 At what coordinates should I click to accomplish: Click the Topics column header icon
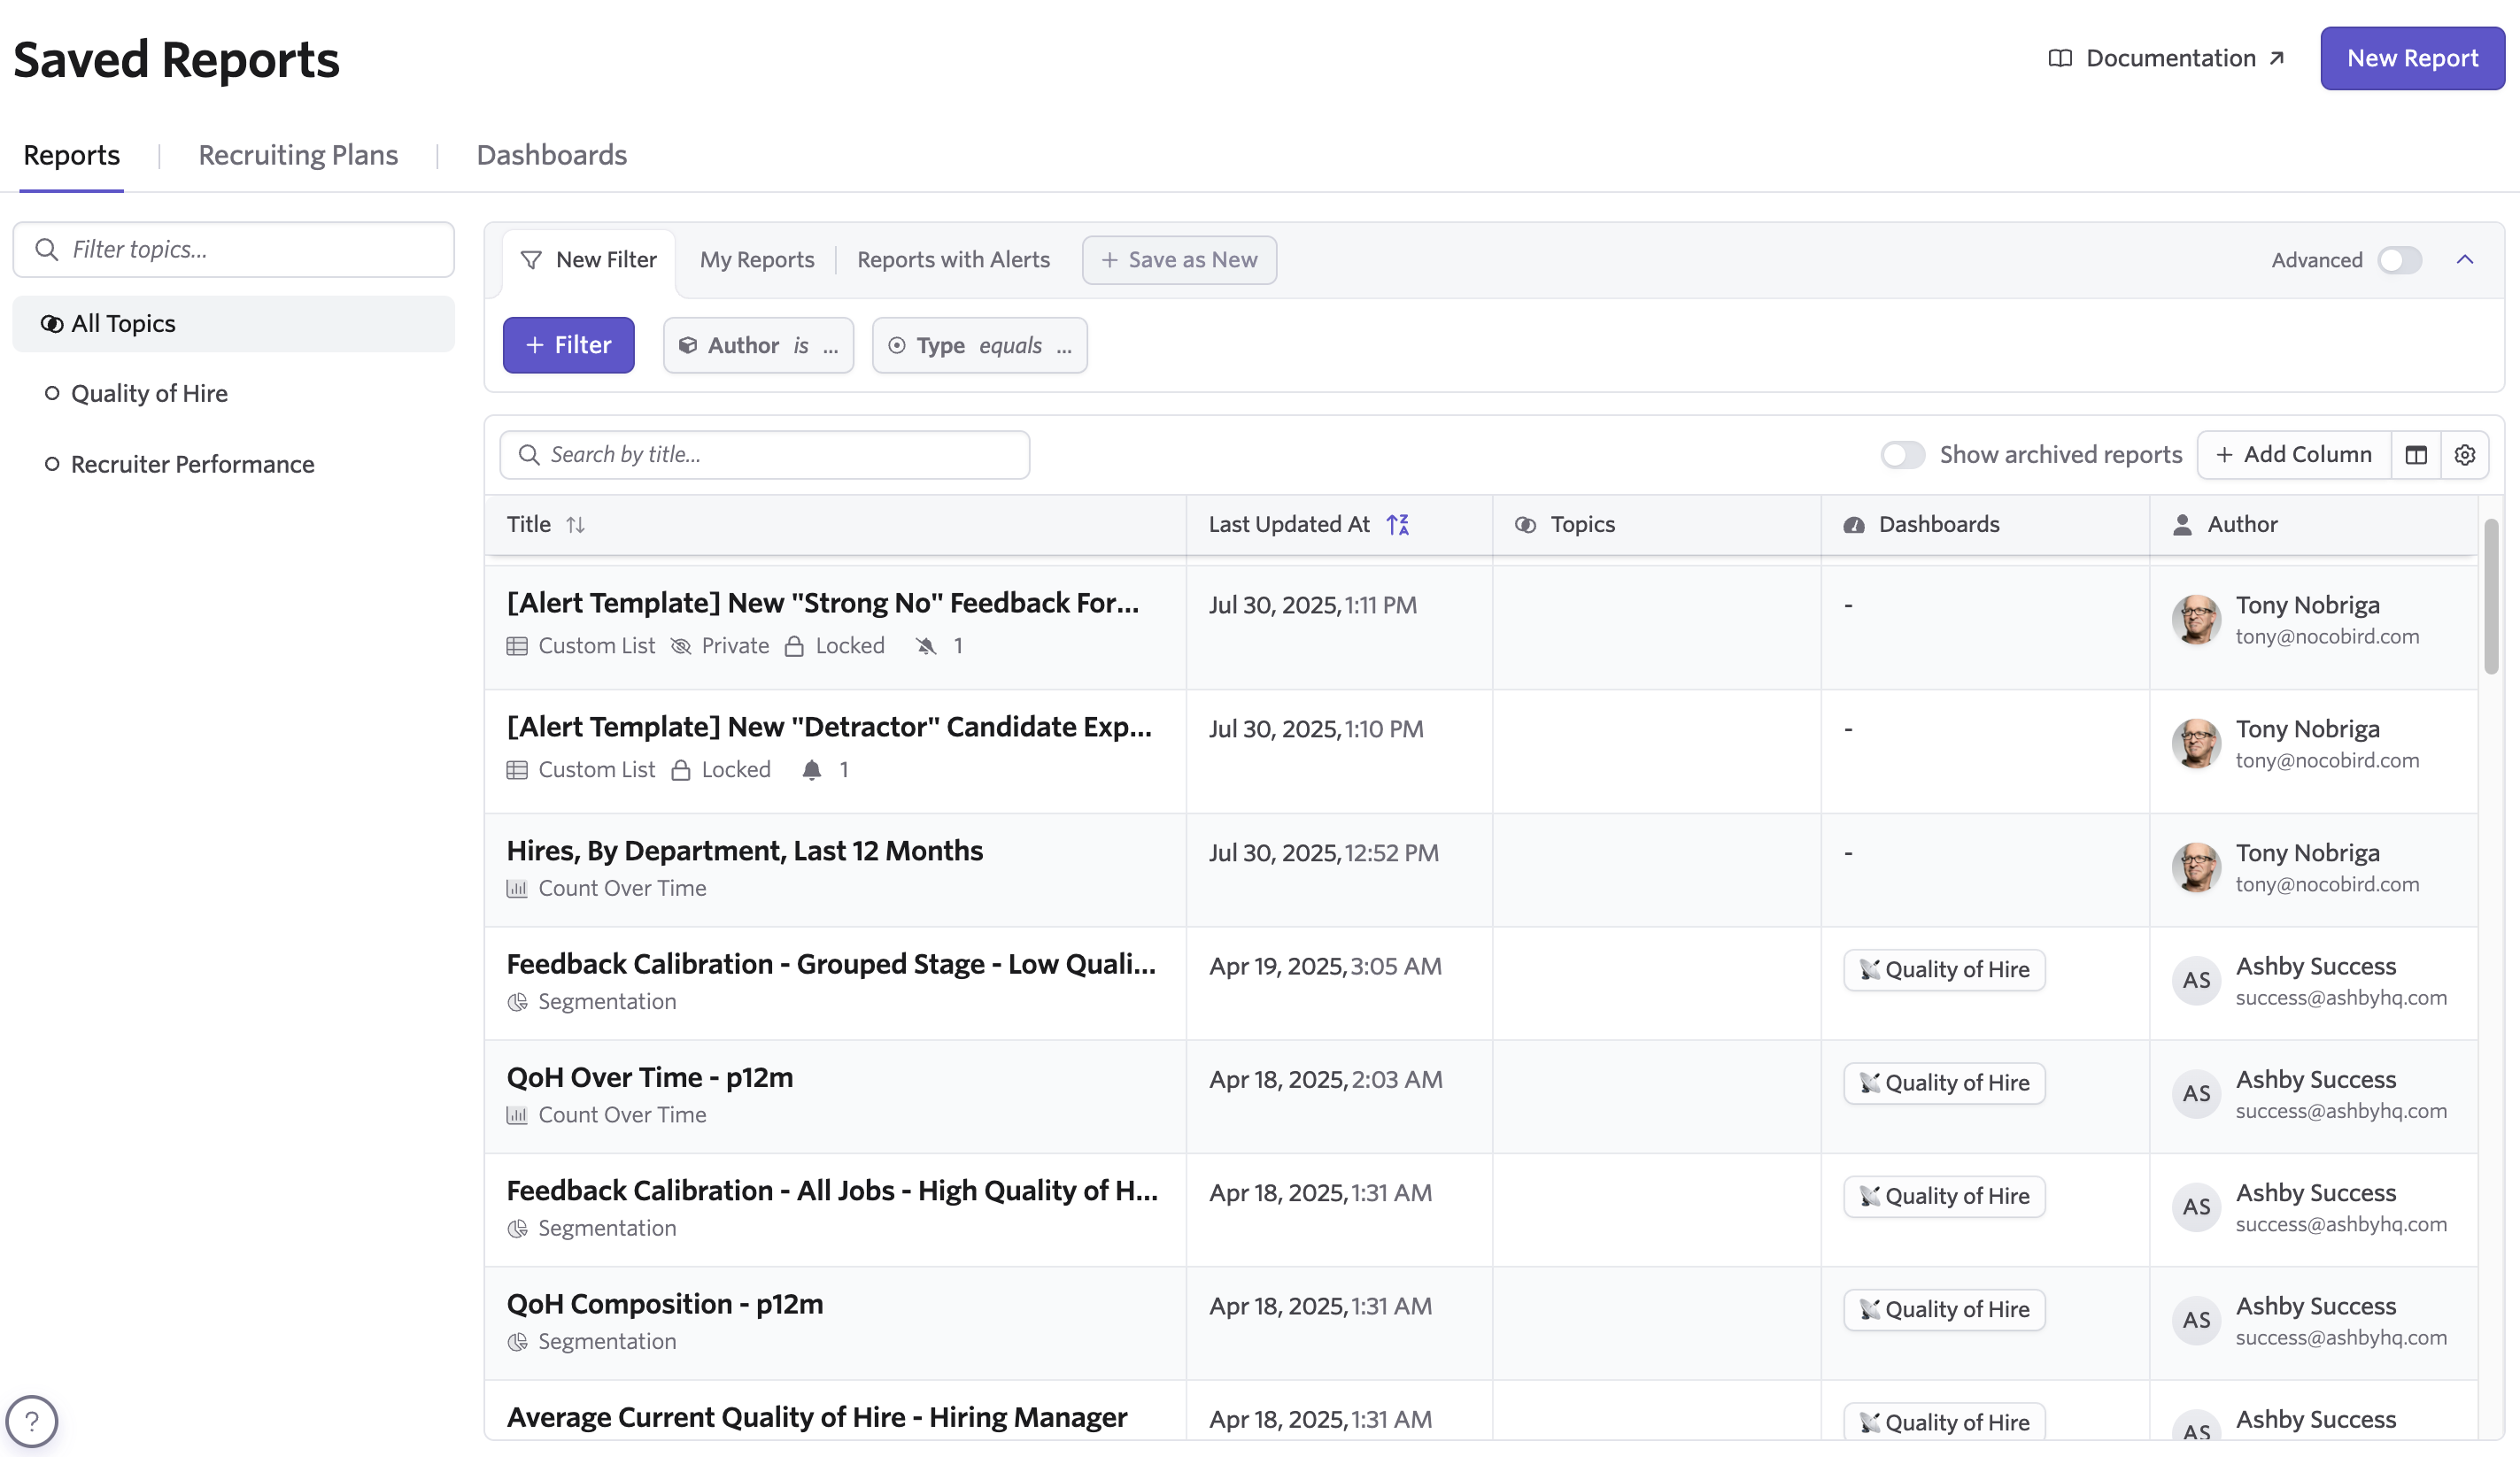(1525, 524)
